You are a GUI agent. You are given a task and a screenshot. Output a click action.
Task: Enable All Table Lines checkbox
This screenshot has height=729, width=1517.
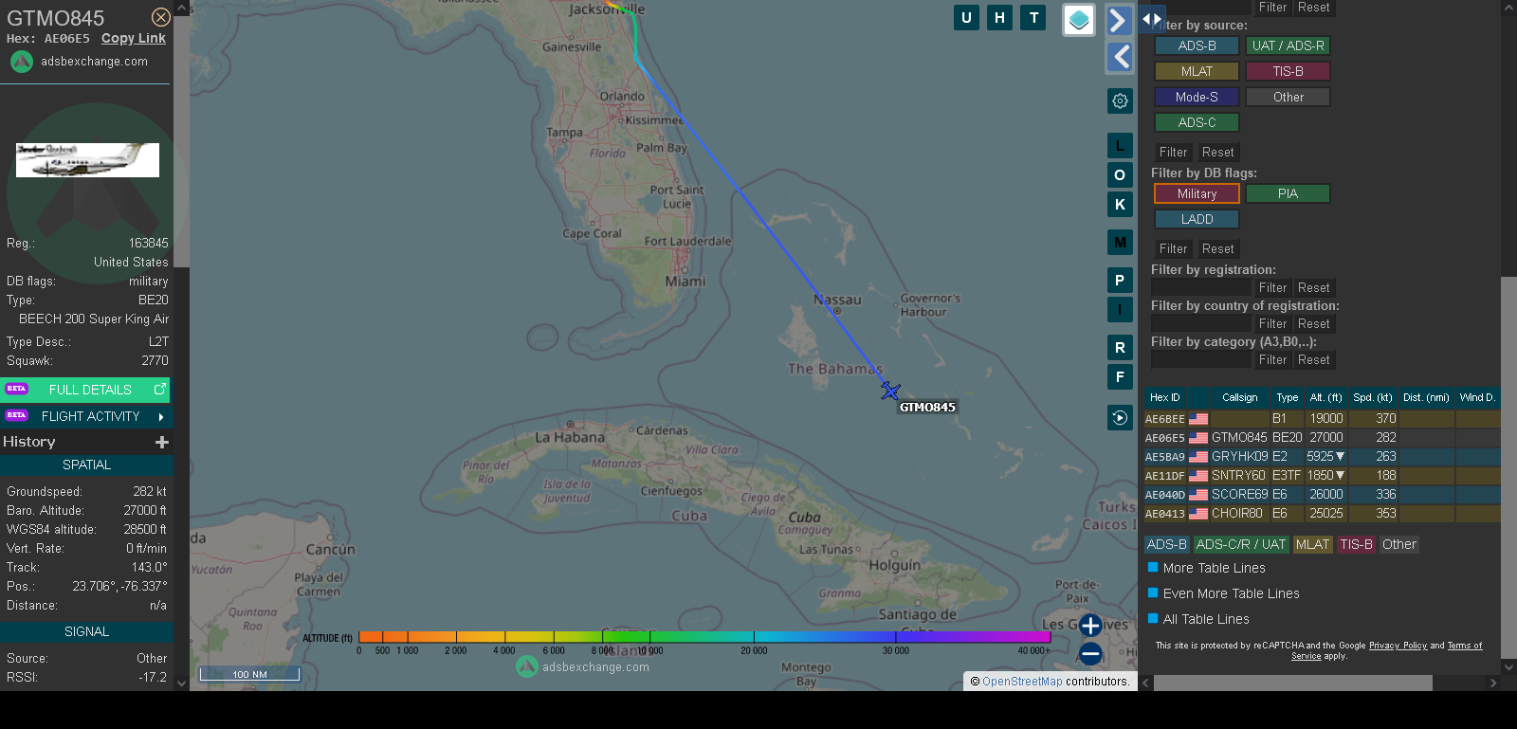click(1153, 619)
